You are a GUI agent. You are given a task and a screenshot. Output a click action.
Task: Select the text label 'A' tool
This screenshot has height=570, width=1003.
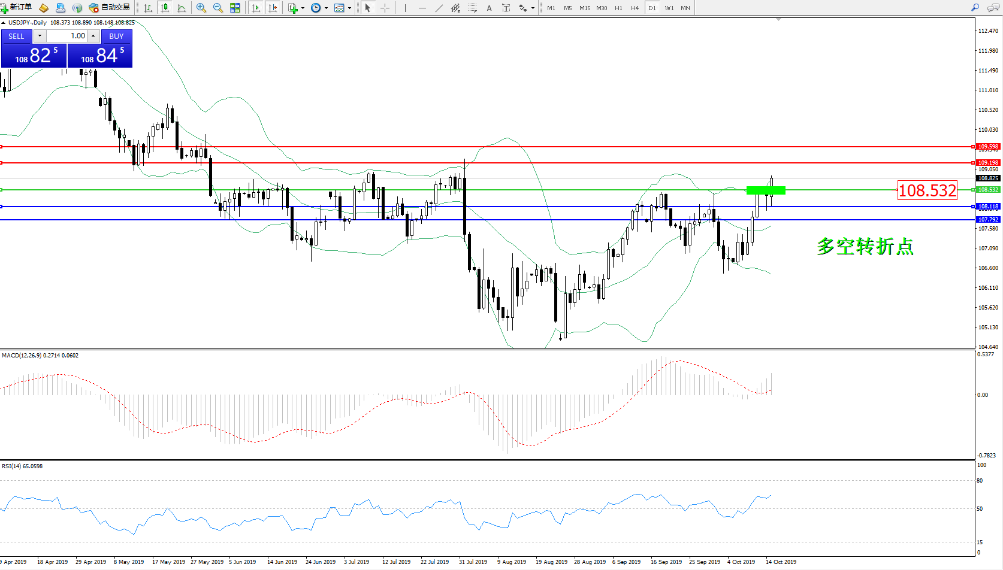[489, 8]
